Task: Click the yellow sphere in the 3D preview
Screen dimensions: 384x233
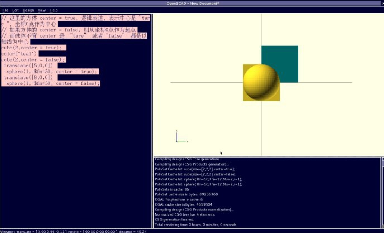Action: [260, 81]
